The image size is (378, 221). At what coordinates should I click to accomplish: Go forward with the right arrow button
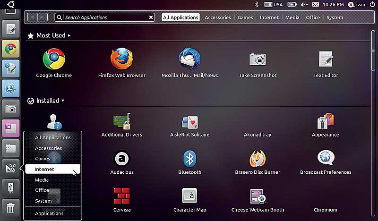click(x=43, y=17)
